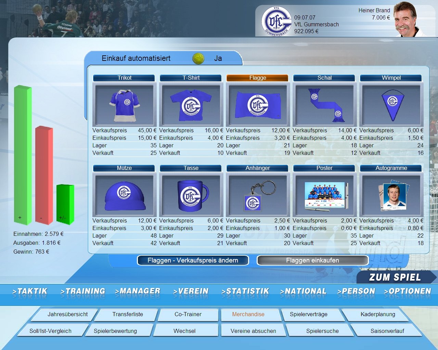Open the Spielersuche tab
The image size is (438, 350).
click(x=322, y=331)
